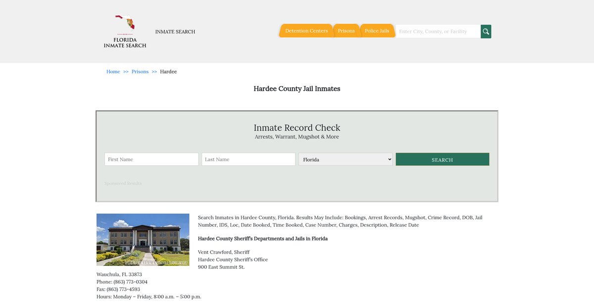
Task: Click the Hardee breadcrumb text
Action: (168, 72)
